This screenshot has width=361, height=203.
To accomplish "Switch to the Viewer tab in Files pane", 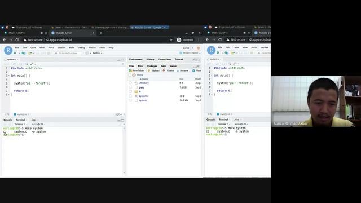I will pos(173,66).
